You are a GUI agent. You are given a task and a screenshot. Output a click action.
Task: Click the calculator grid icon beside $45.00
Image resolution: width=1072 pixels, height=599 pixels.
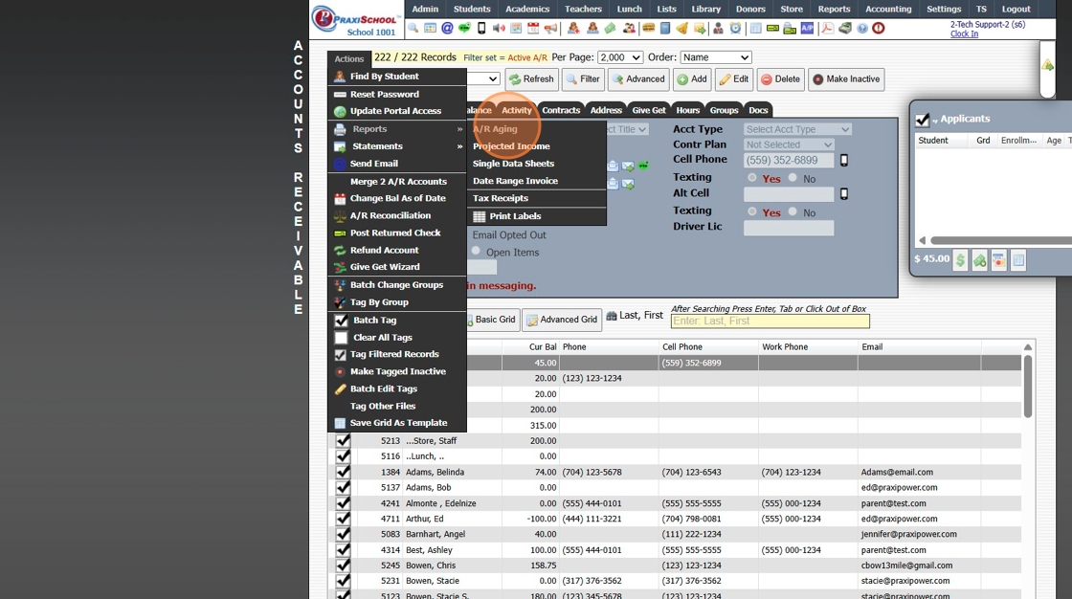click(1018, 260)
